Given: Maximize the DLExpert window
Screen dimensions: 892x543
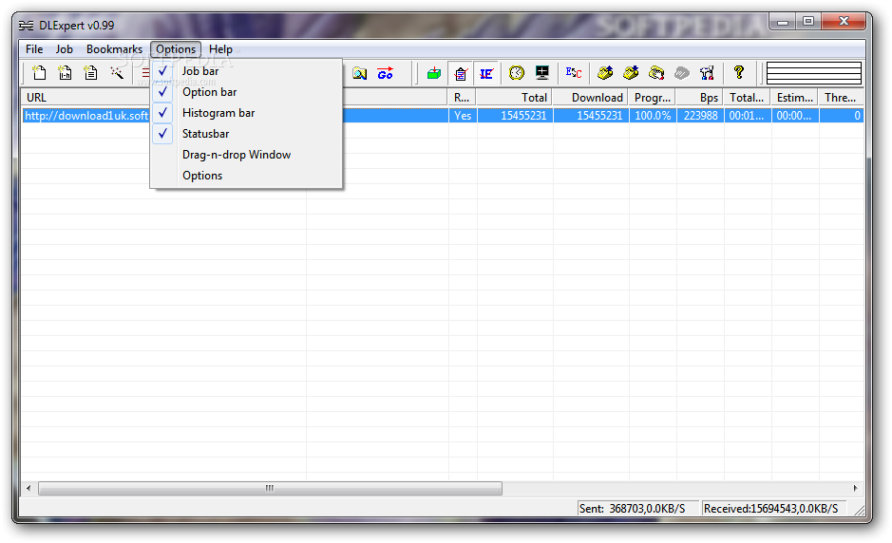Looking at the screenshot, I should pyautogui.click(x=808, y=22).
